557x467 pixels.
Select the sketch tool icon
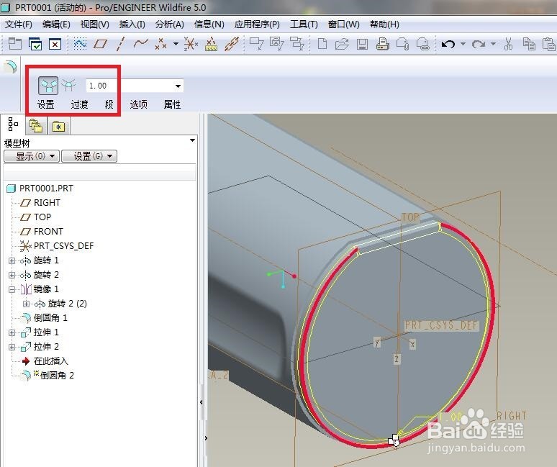click(80, 44)
